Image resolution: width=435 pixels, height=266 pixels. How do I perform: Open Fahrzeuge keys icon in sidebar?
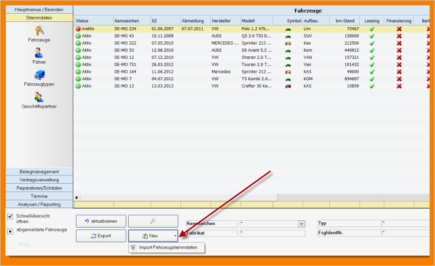39,31
